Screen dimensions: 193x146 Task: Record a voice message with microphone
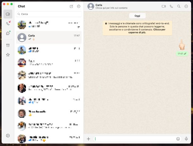tap(186, 139)
